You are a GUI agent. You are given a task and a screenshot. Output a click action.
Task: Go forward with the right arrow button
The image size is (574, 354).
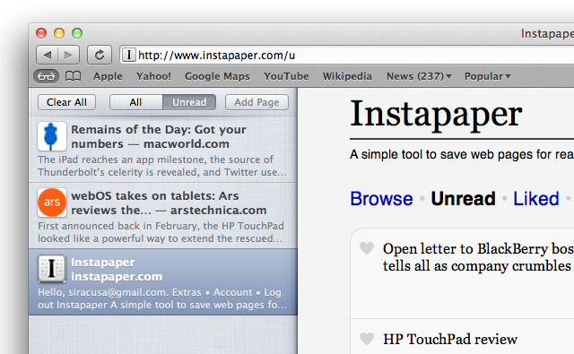(x=68, y=55)
